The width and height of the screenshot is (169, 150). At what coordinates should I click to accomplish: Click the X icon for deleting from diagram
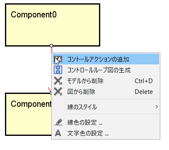point(58,91)
